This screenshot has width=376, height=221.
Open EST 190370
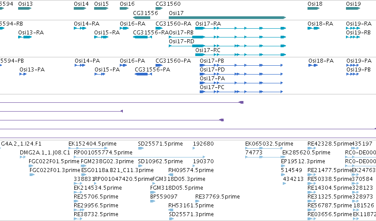(194, 166)
